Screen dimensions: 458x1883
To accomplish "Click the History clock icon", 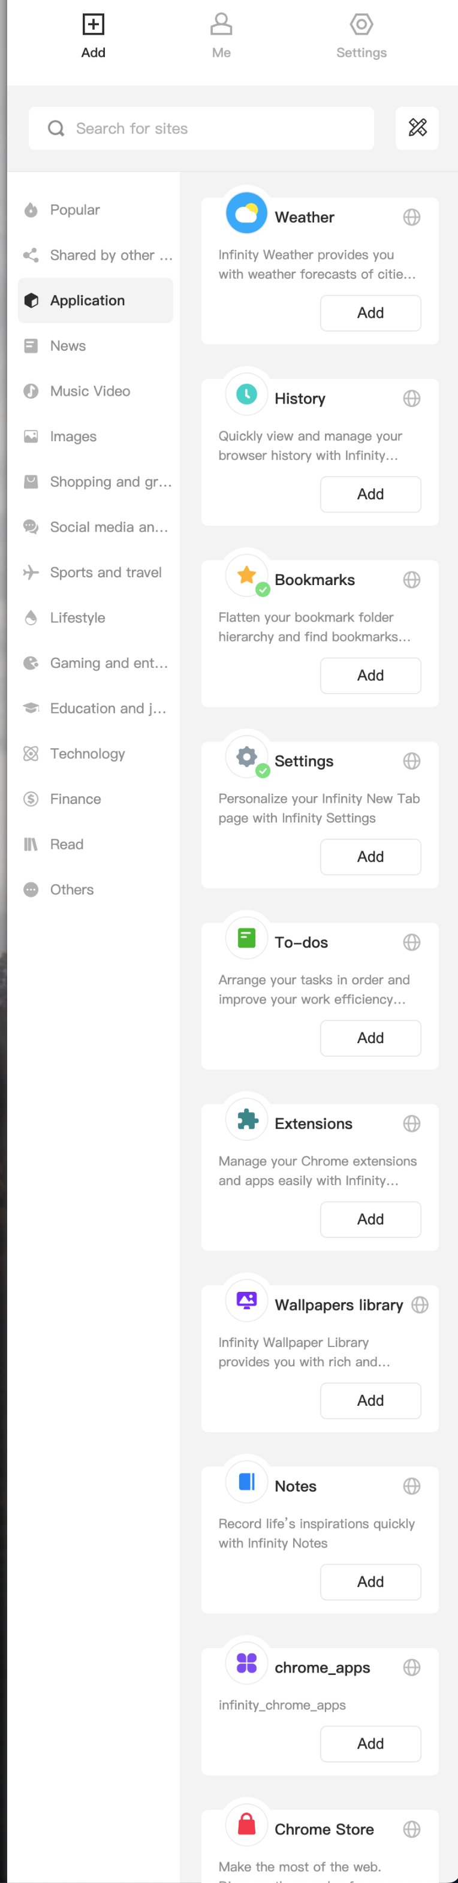I will tap(246, 394).
